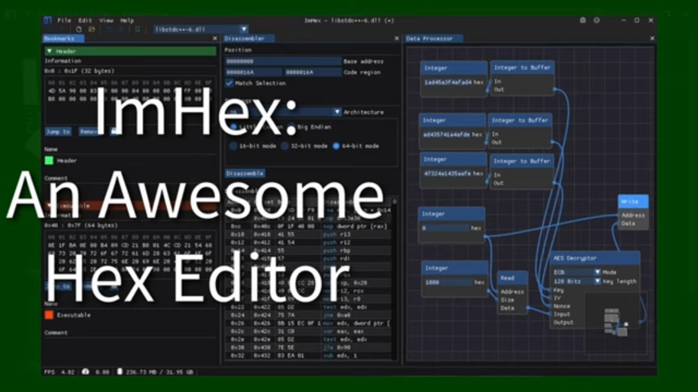Click the first Code region field
Screen dimensions: 698x392
254,72
